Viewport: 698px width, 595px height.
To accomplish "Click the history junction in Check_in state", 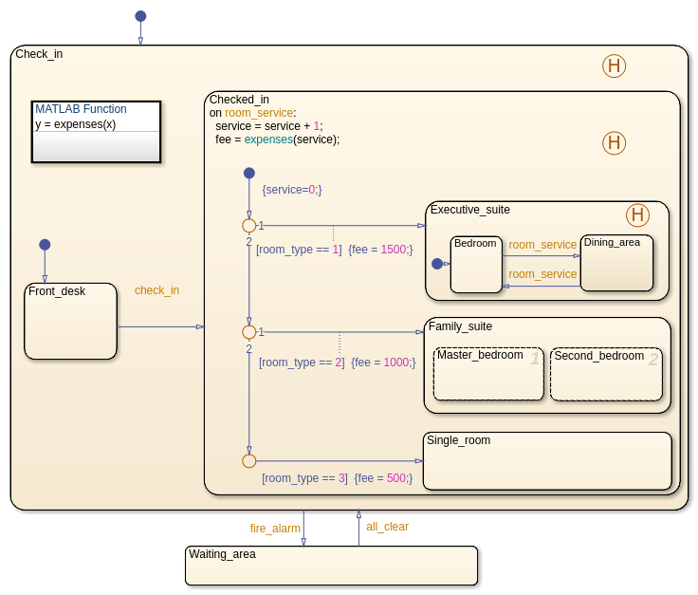I will [x=614, y=65].
